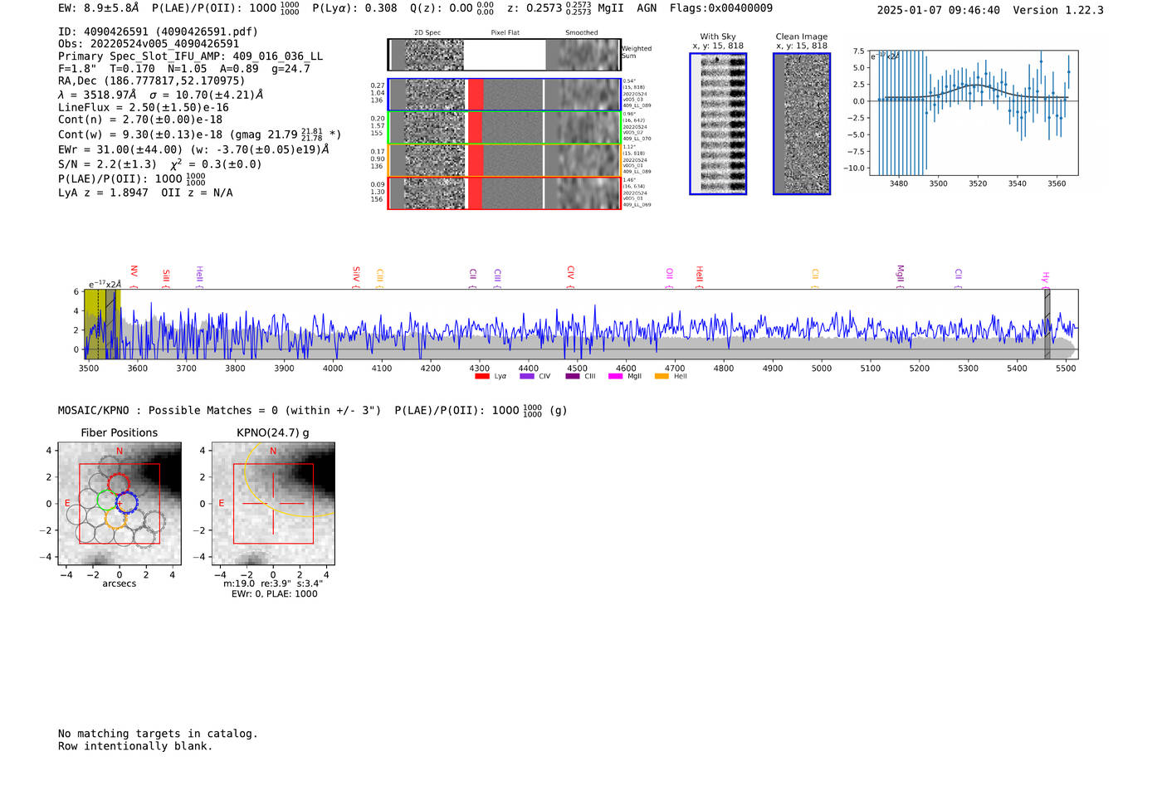Click the SiII emission line marker
This screenshot has width=1162, height=791.
coord(166,279)
